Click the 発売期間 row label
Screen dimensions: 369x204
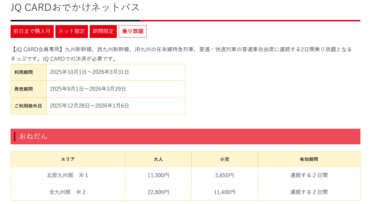click(24, 89)
